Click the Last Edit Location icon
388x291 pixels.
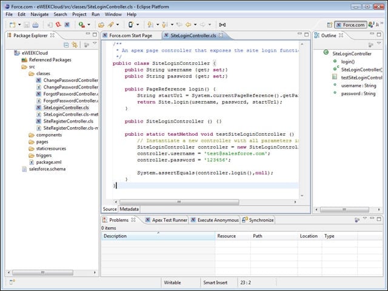[x=179, y=24]
